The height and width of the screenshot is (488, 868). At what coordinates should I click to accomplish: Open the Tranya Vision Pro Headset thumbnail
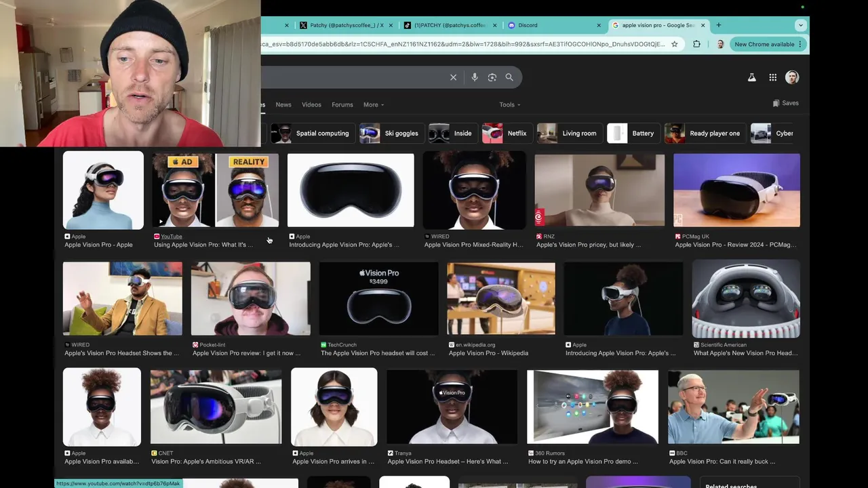tap(452, 407)
